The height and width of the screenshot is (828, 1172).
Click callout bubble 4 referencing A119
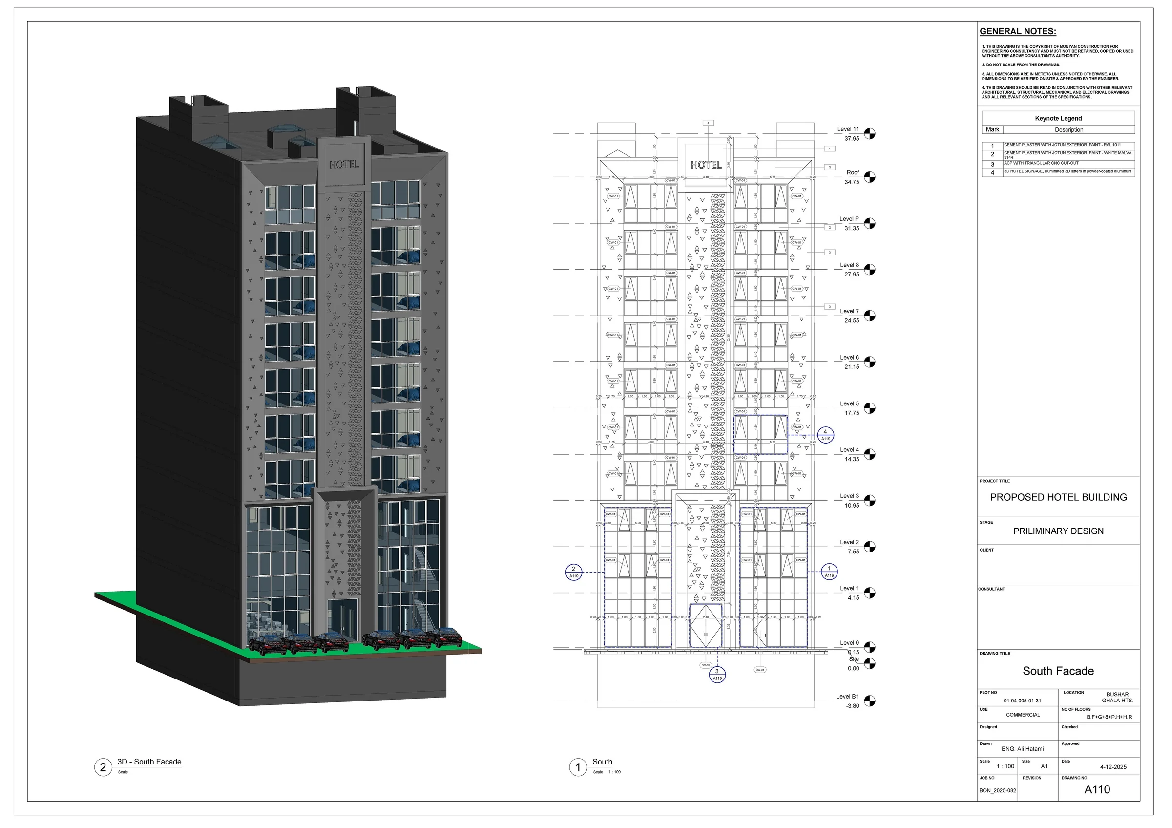825,435
